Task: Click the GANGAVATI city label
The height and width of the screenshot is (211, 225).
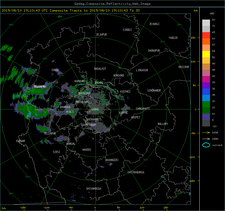Action: [x=143, y=108]
